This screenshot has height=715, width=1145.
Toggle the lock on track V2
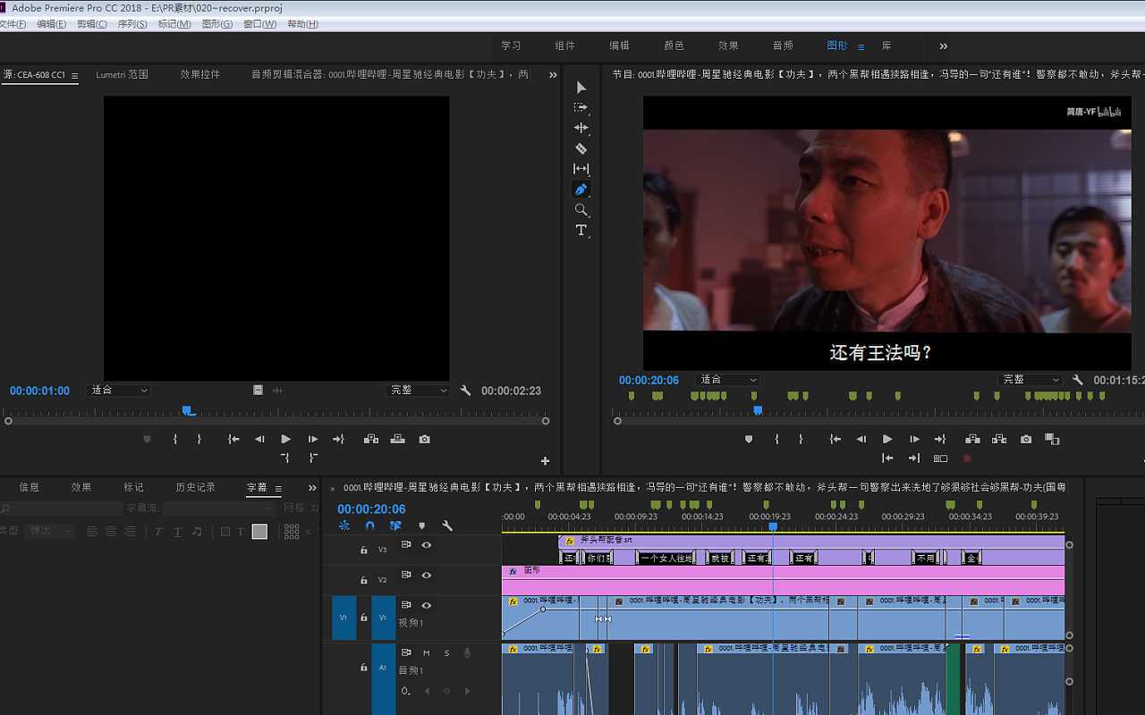click(363, 580)
